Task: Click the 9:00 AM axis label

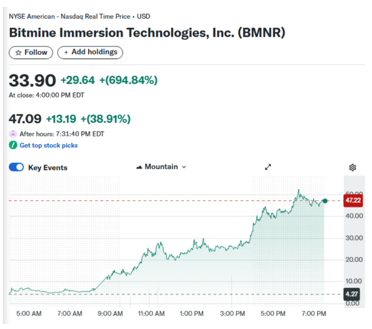Action: tap(110, 314)
